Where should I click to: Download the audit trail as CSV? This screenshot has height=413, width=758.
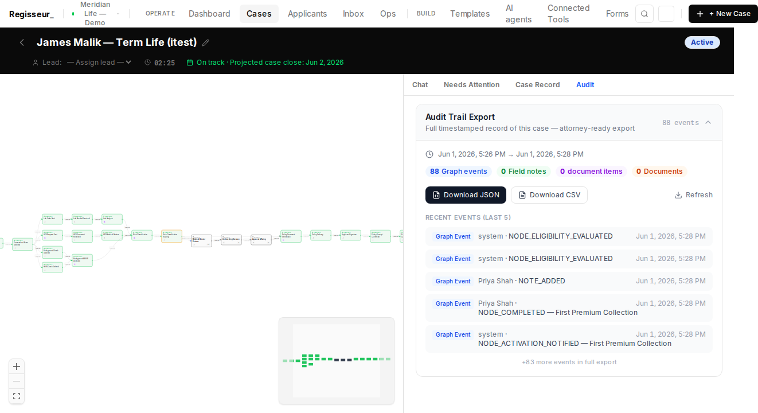point(549,195)
